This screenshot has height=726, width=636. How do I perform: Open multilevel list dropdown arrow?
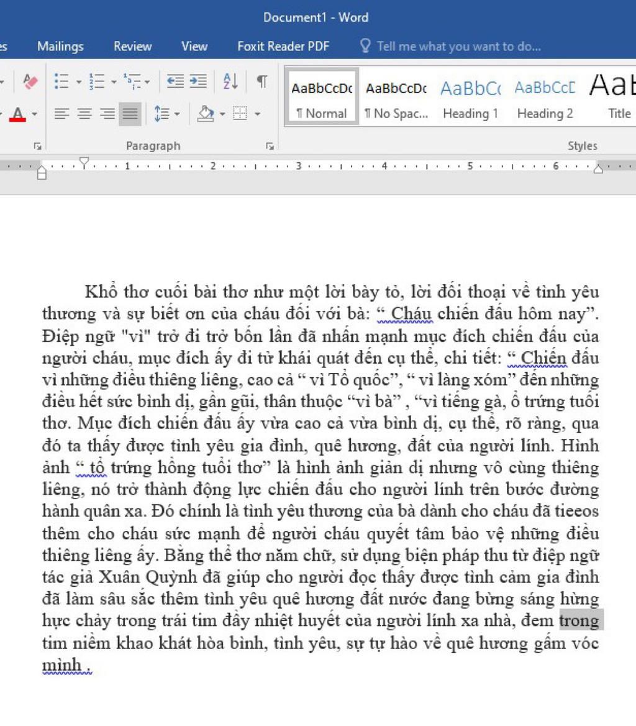tap(147, 82)
